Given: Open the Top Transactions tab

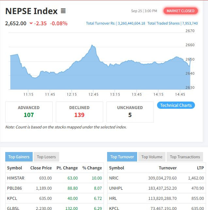Looking at the screenshot, I should [185, 157].
